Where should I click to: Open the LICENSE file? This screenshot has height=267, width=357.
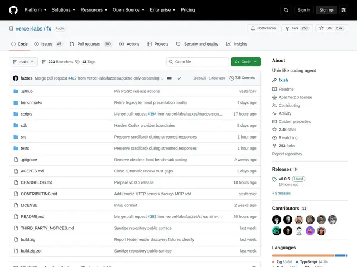point(29,205)
